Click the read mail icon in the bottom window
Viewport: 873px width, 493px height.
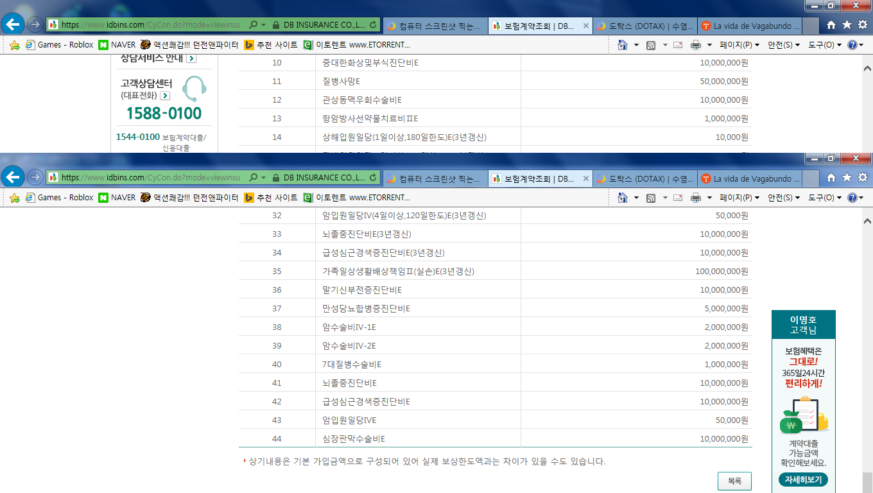point(678,198)
